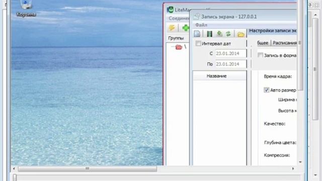Viewport: 322px width, 181px height.
Task: Click the Группы panel header
Action: coord(176,38)
